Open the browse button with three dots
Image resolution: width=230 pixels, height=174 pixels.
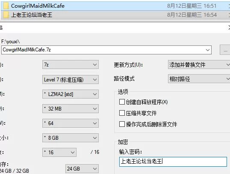tap(225, 50)
